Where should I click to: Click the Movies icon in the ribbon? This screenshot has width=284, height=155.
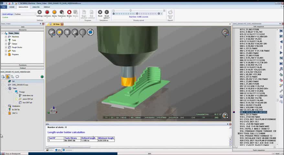(75, 12)
